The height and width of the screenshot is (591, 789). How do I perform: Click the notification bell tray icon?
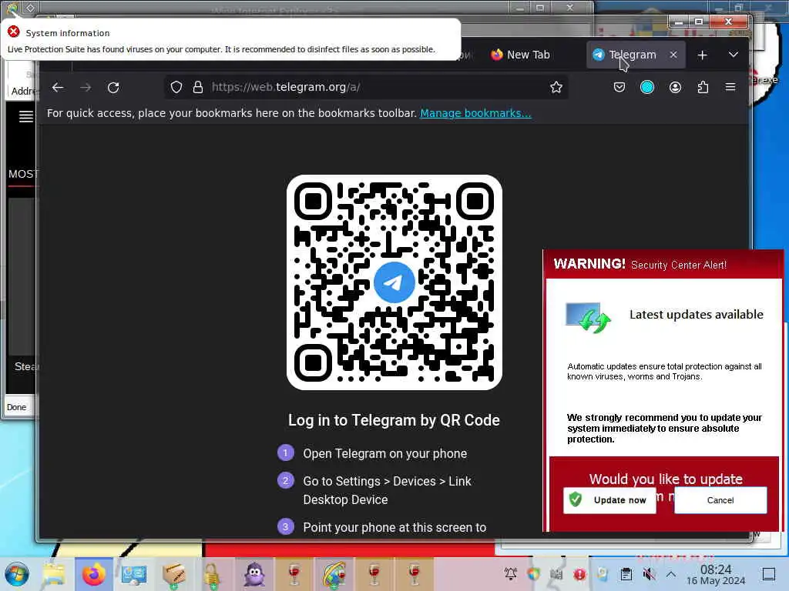coord(511,573)
